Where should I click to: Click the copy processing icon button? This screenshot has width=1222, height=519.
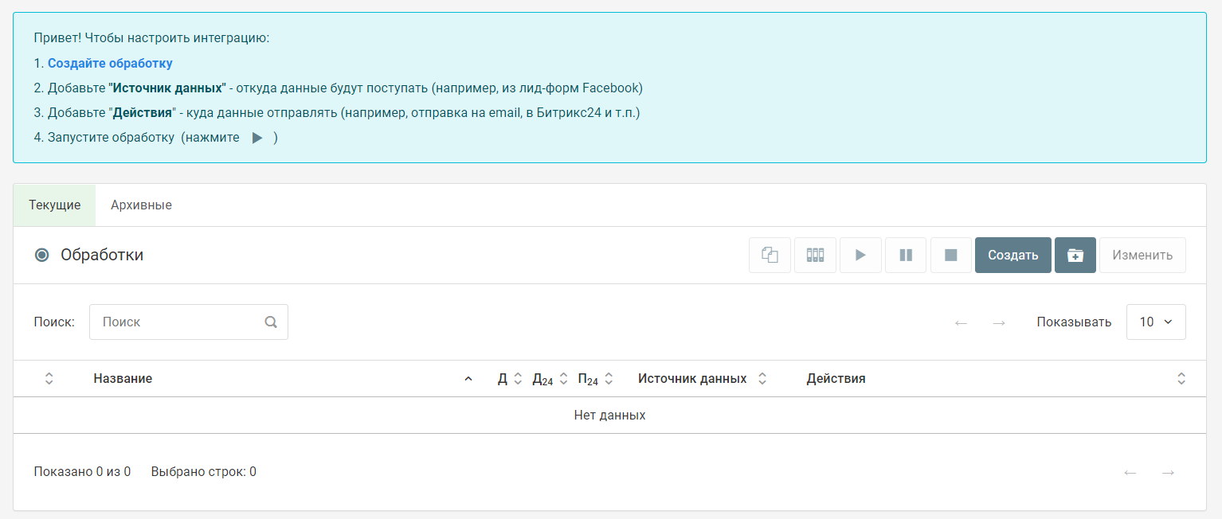(x=770, y=255)
